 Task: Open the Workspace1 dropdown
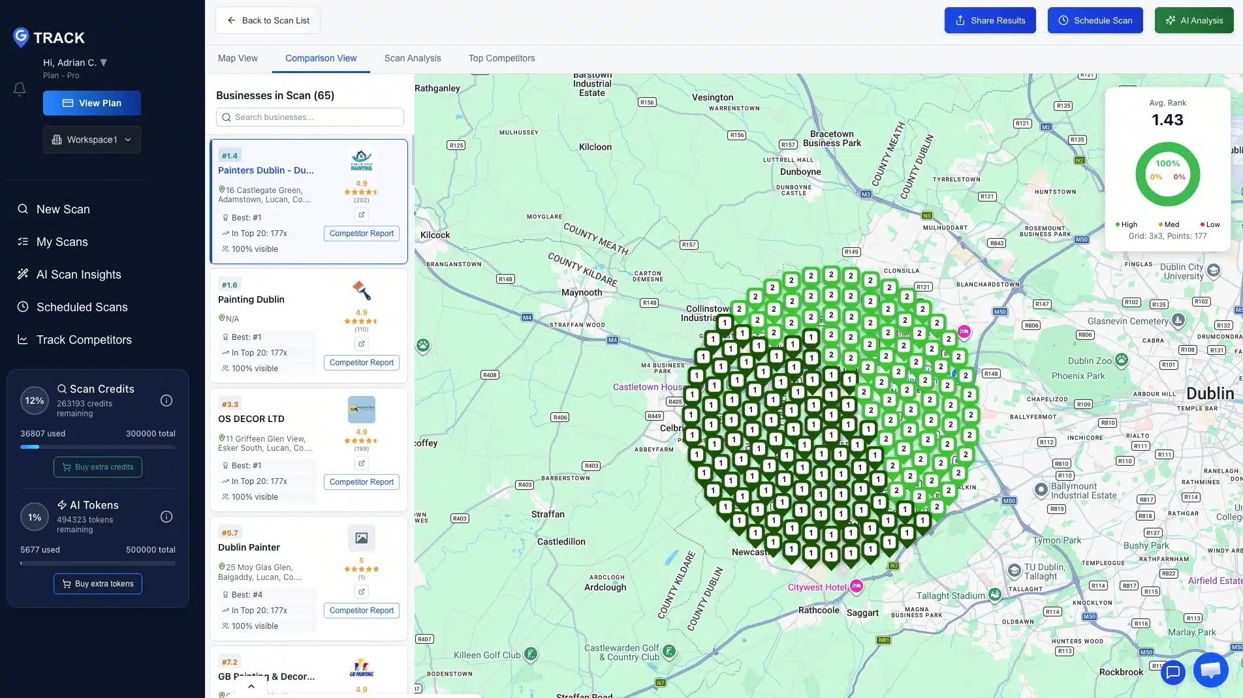click(91, 139)
